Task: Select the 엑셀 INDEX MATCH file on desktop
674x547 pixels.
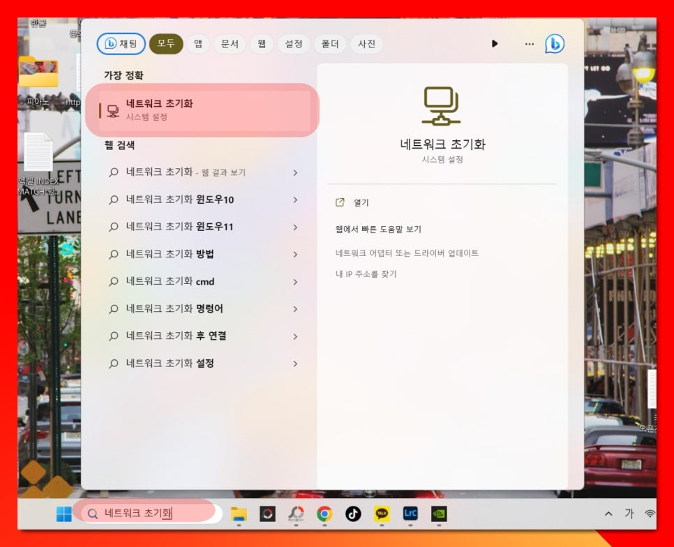Action: click(x=38, y=165)
